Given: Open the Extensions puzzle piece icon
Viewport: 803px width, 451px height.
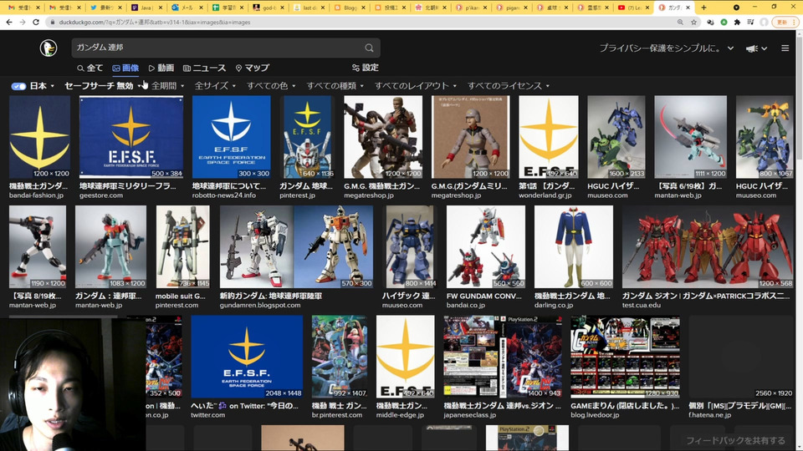Looking at the screenshot, I should 737,22.
